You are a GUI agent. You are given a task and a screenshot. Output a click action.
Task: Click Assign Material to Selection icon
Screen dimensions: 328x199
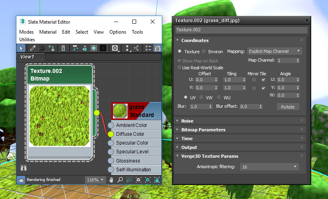[x=51, y=48]
